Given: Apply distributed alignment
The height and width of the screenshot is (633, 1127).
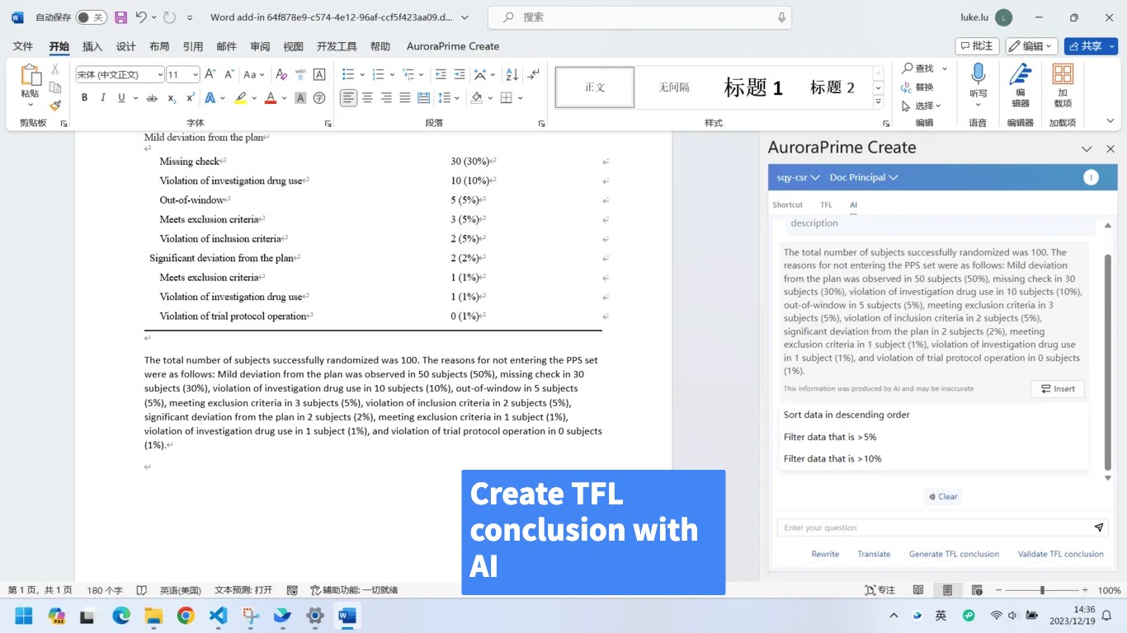Looking at the screenshot, I should tap(424, 98).
